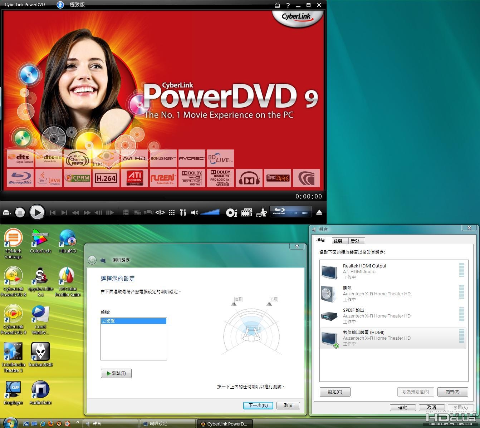The height and width of the screenshot is (428, 480).
Task: Start playback with the Play button
Action: tap(36, 212)
